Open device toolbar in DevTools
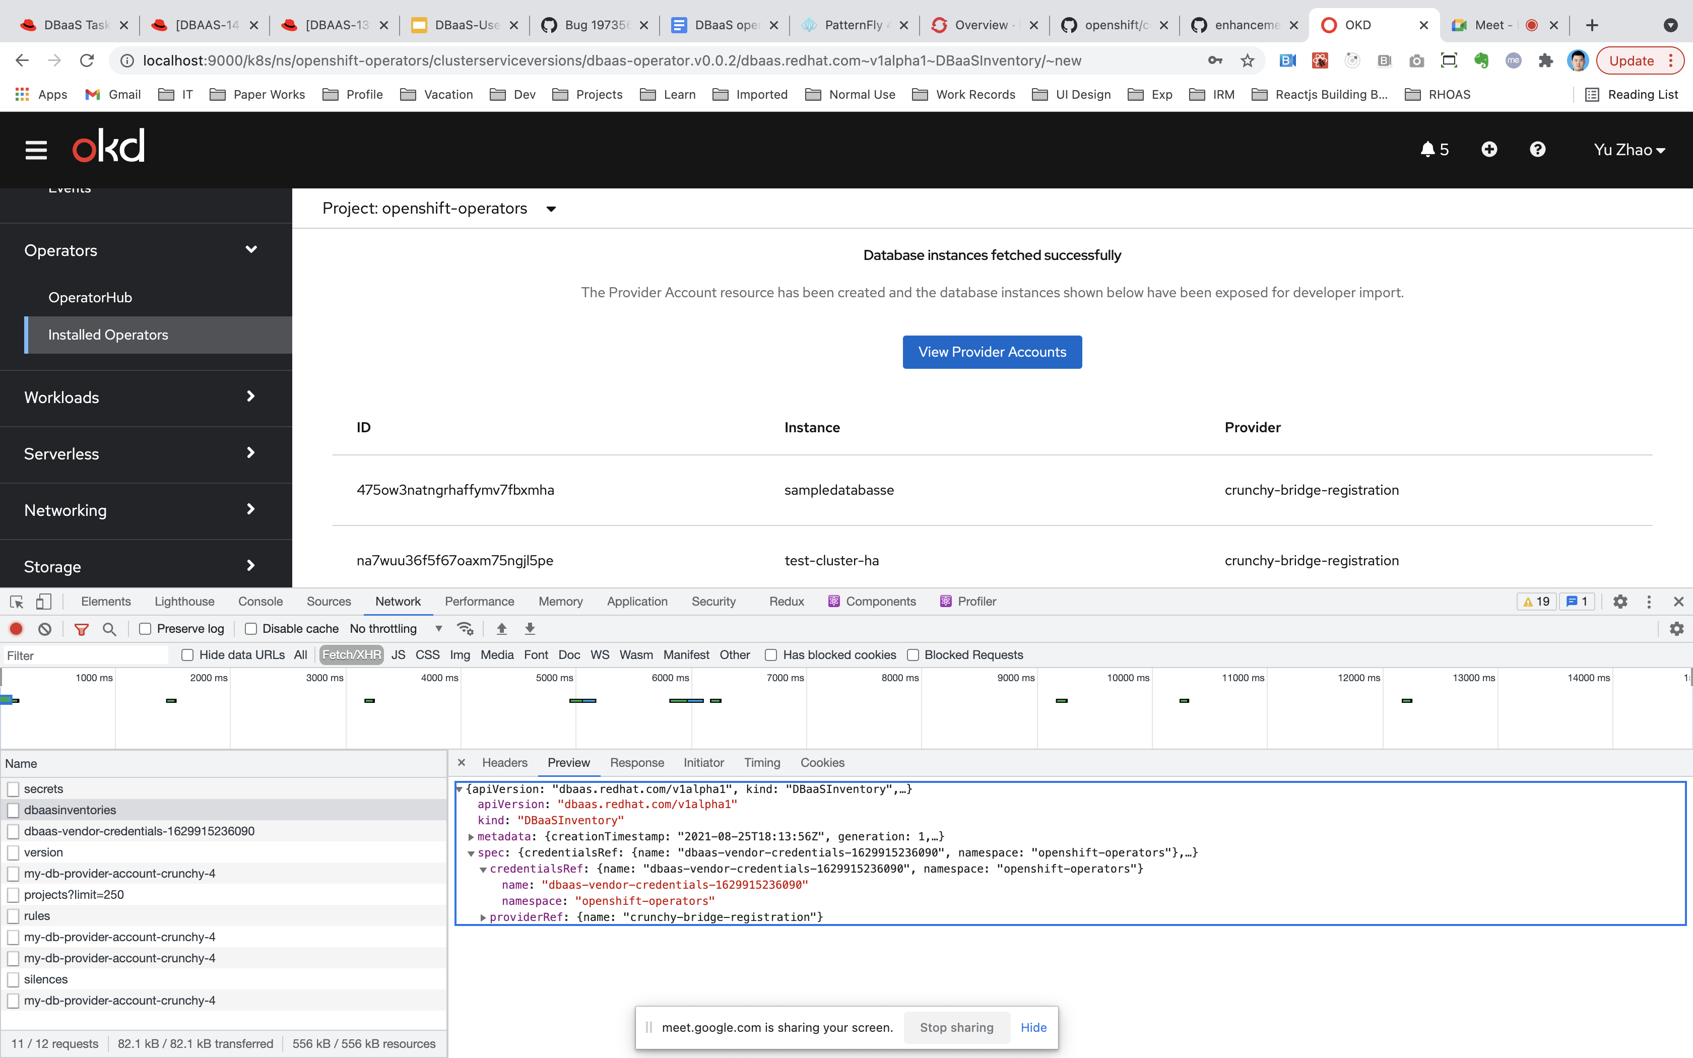 [x=43, y=601]
